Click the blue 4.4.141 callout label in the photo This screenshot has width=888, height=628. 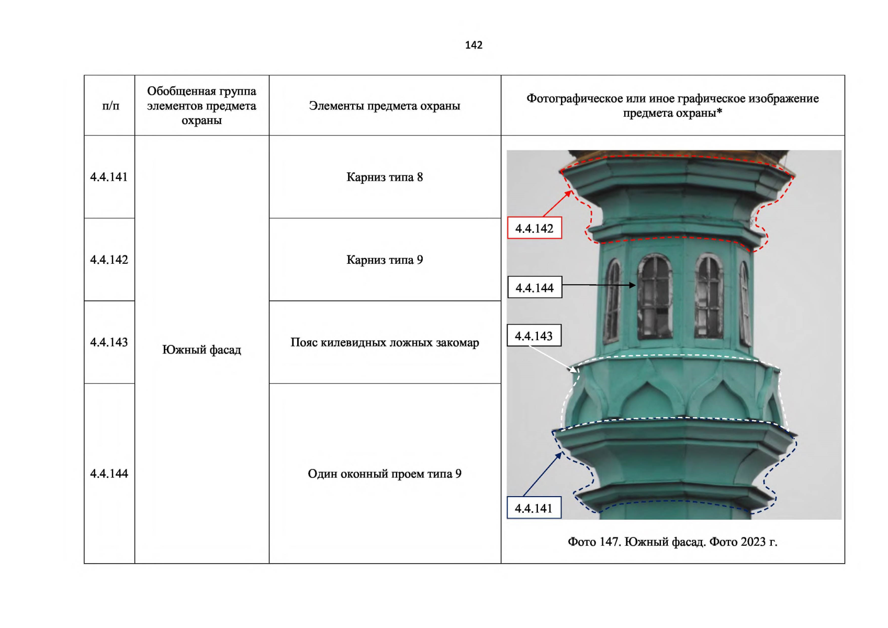click(x=534, y=508)
